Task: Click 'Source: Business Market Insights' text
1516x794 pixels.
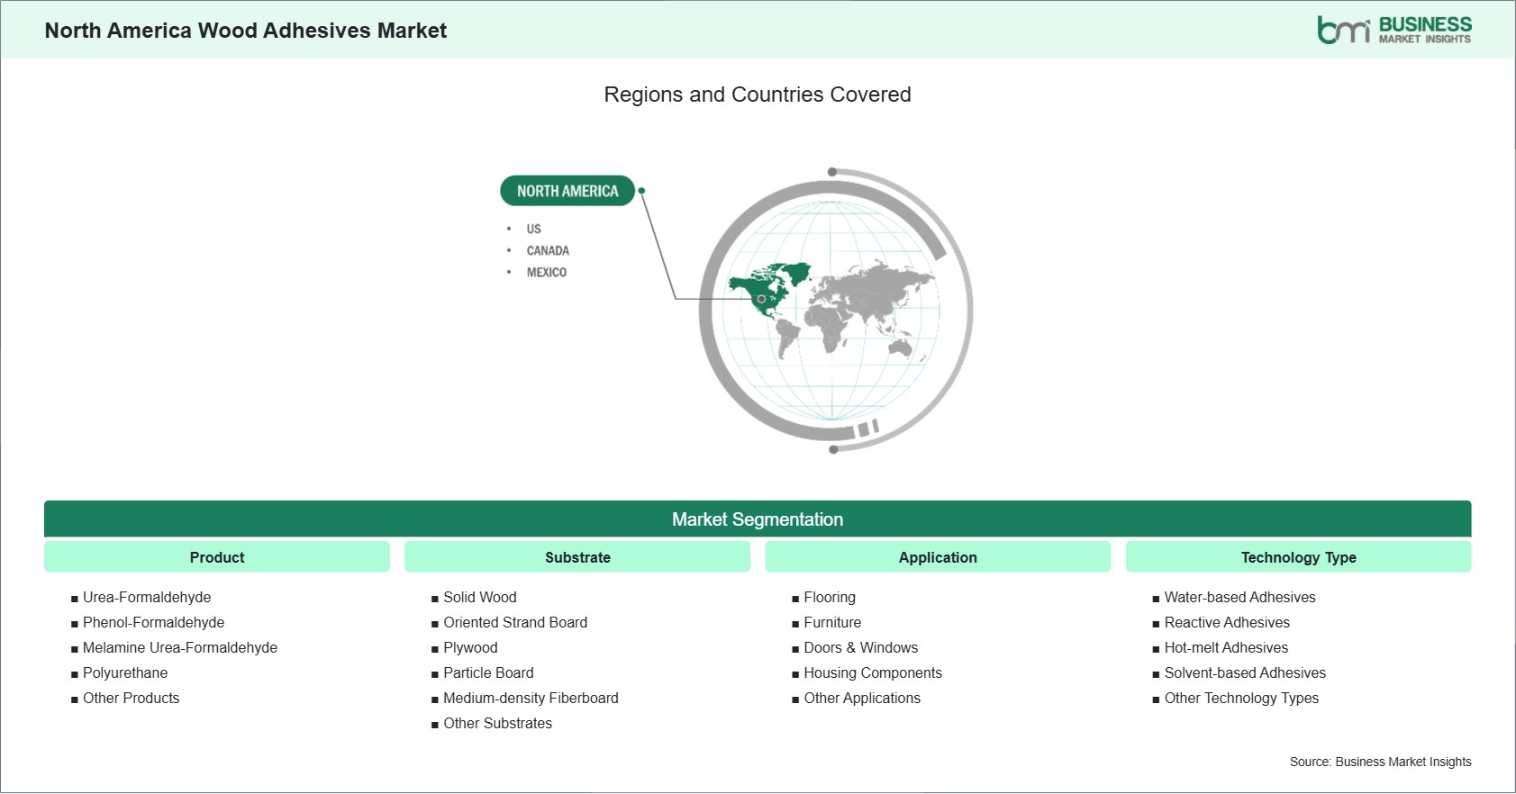Action: pyautogui.click(x=1380, y=762)
